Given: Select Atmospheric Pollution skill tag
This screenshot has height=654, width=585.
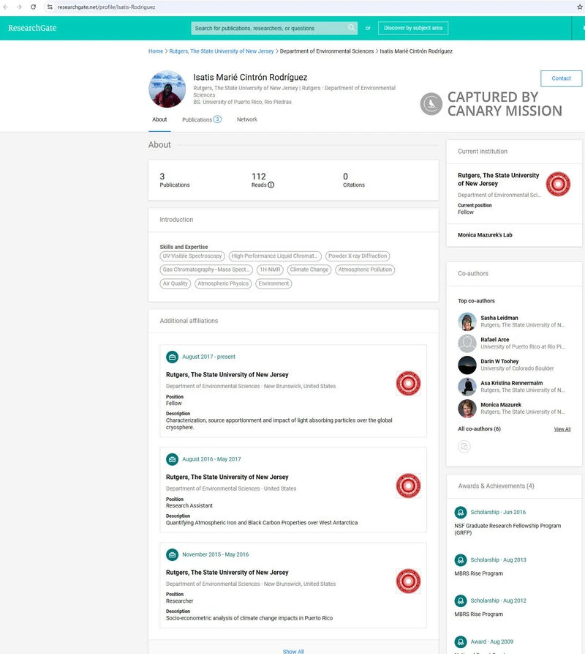Looking at the screenshot, I should tap(365, 270).
